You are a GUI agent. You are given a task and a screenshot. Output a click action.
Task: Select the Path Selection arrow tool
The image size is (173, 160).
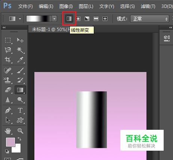pos(8,120)
